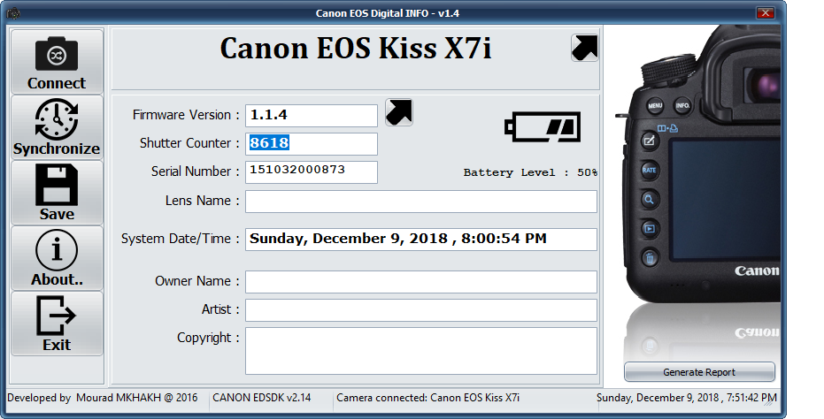
Task: Click the System Date/Time field
Action: (420, 239)
